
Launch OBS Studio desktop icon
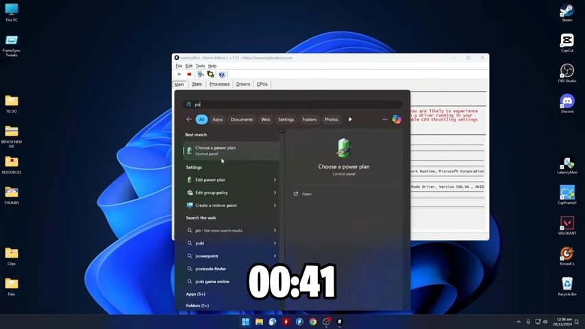pyautogui.click(x=567, y=73)
